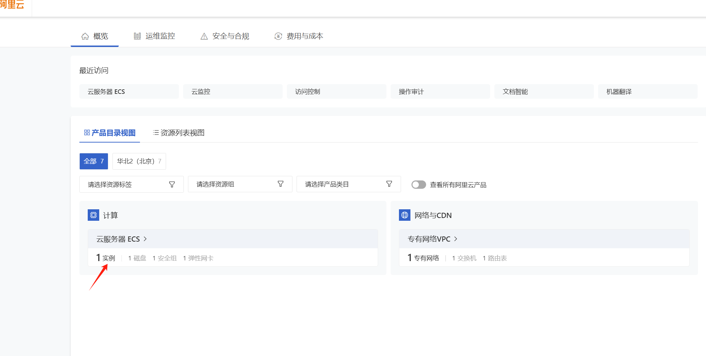Click the yen coin icon of 费用与成本

click(x=278, y=36)
